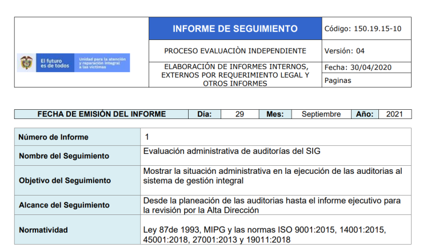Screen dimensions: 439x251
Task: Select the 'PROCESO EVALUACIÒN INDEPENDIENTE' cell
Action: pyautogui.click(x=235, y=51)
